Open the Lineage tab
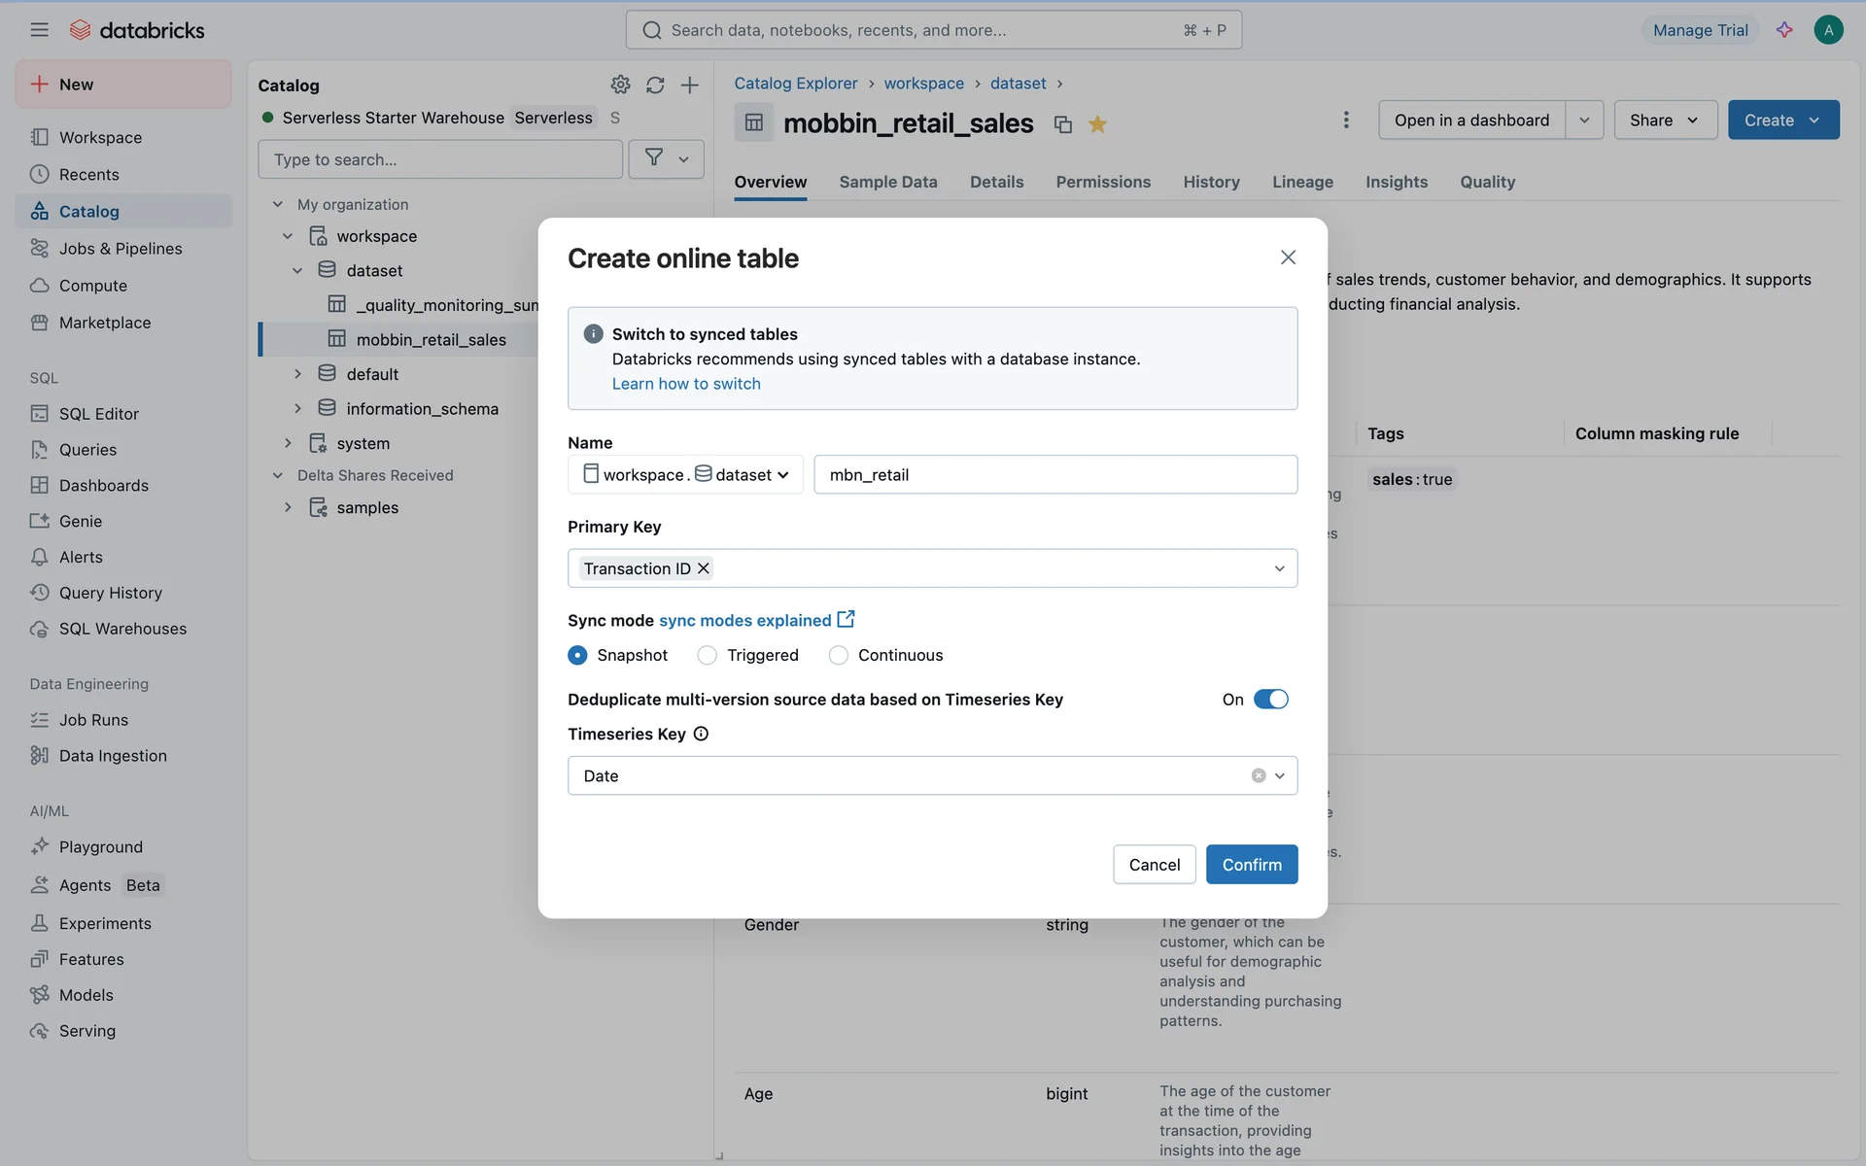This screenshot has width=1866, height=1166. (1302, 182)
